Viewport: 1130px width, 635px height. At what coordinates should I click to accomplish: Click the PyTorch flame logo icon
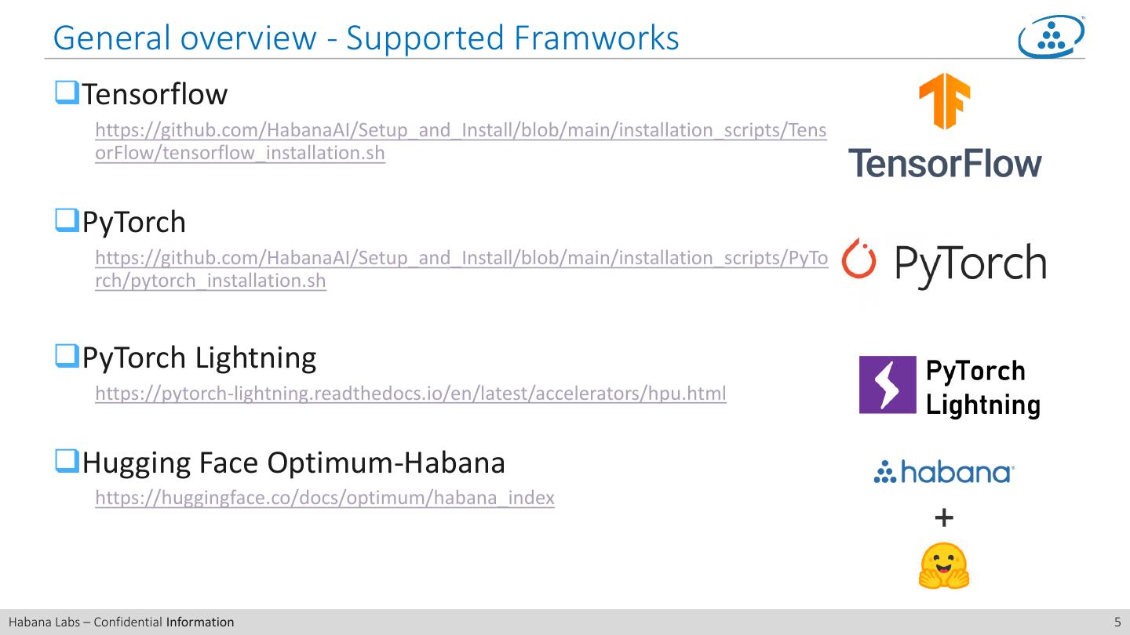click(858, 258)
